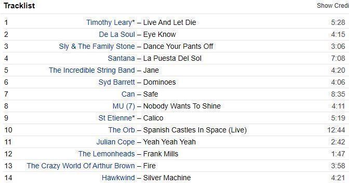Visit the Julian Cope artist link
This screenshot has height=188, width=349.
[115, 142]
